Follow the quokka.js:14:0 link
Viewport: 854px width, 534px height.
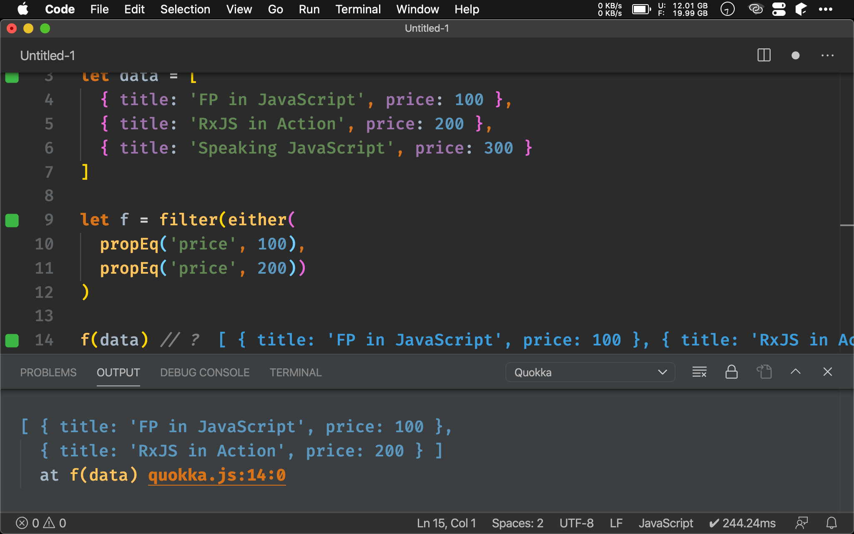217,475
